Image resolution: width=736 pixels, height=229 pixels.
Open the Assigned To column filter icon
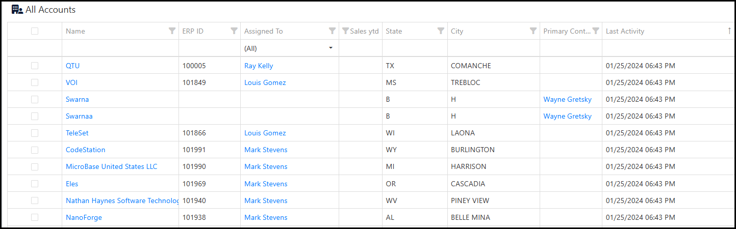(332, 31)
